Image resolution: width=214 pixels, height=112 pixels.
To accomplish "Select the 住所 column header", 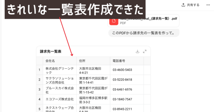I will [82, 61].
